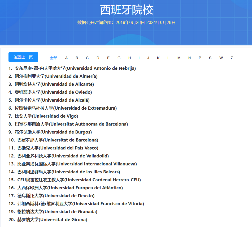This screenshot has width=252, height=227.
Task: Click the 返回上一页 button
Action: [23, 57]
